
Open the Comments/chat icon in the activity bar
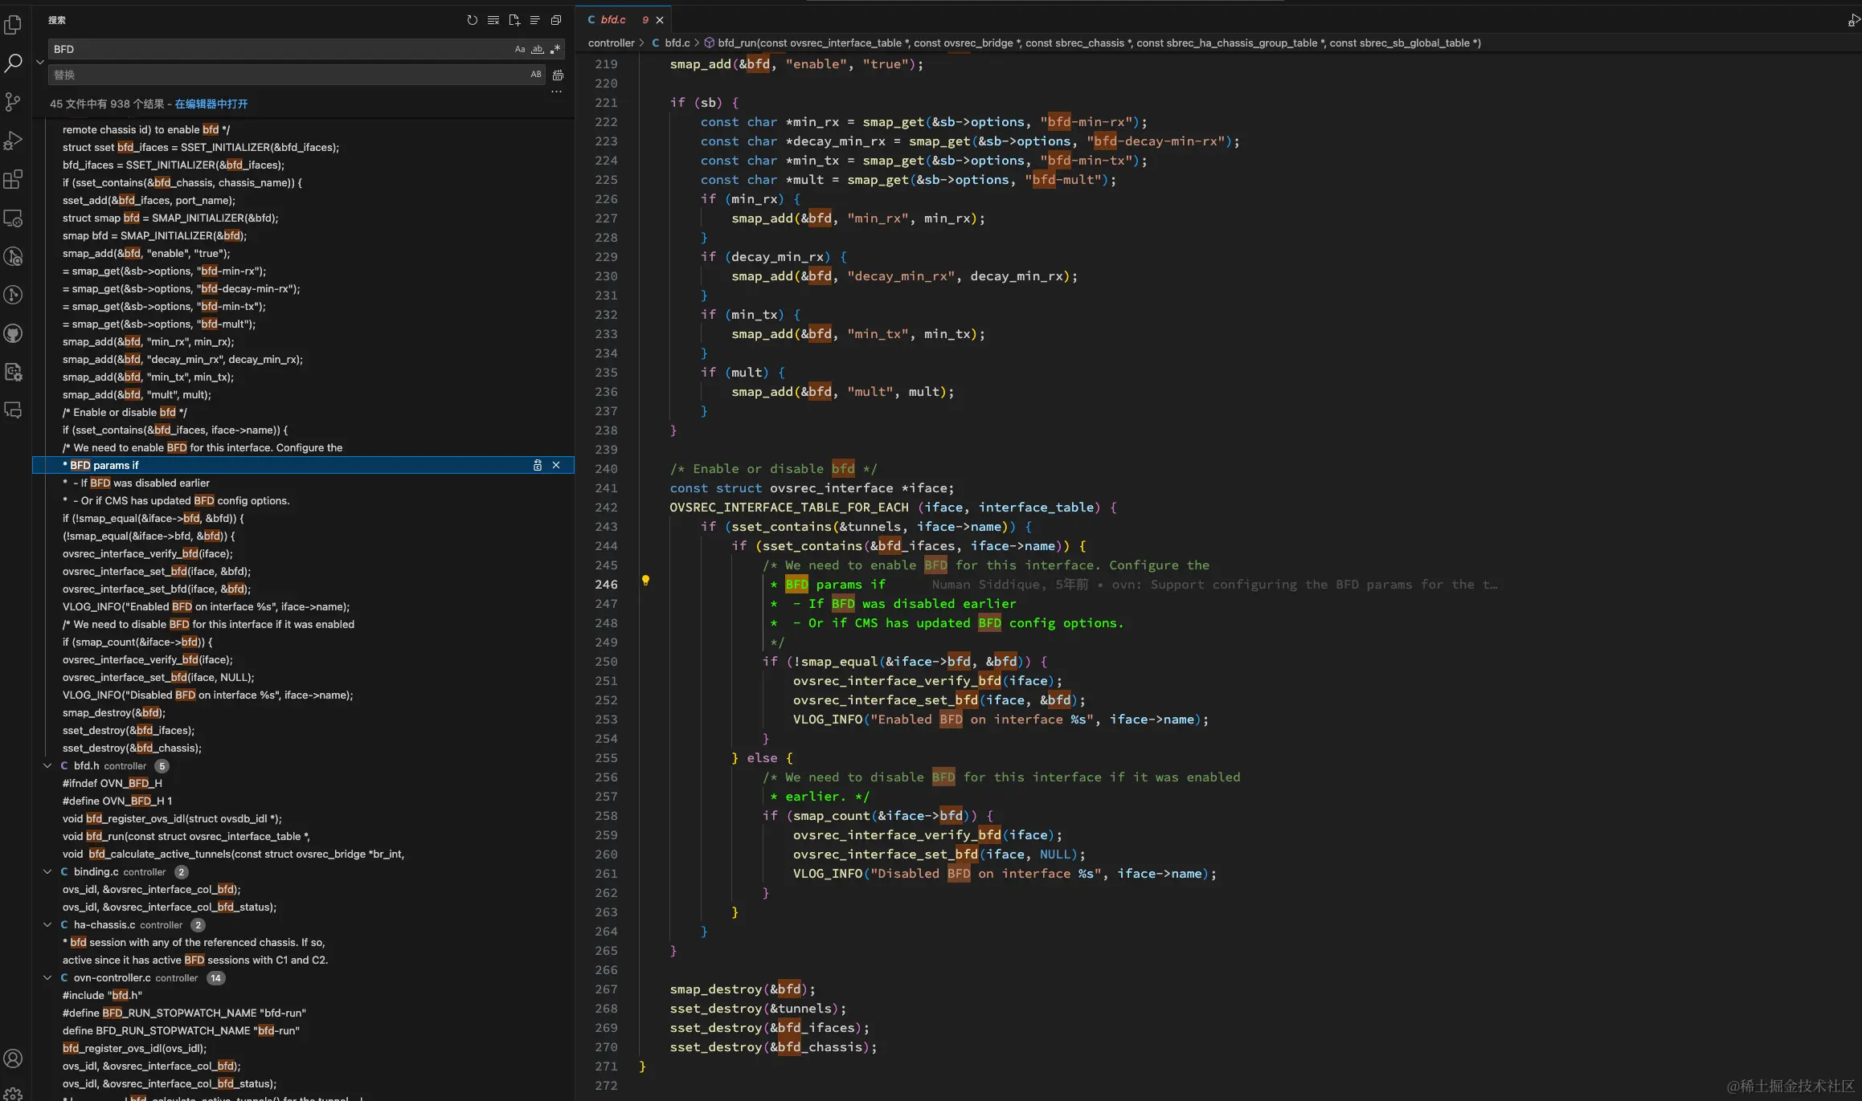pos(13,410)
